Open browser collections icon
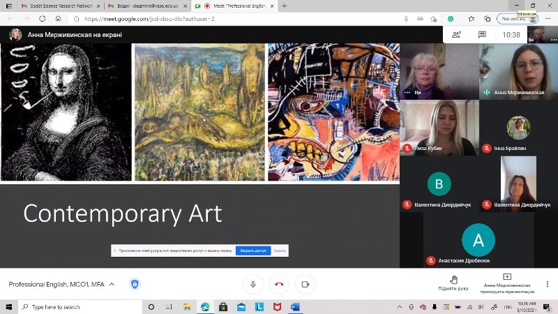Viewport: 558px width, 314px height. (487, 19)
